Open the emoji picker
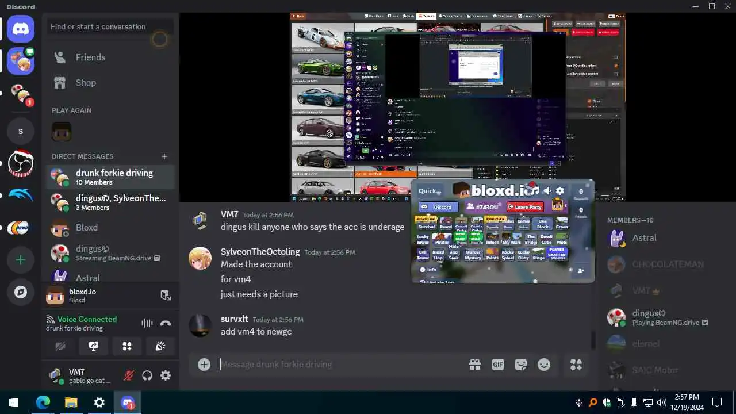 coord(544,365)
